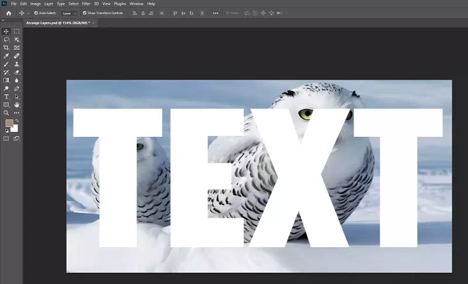Image resolution: width=468 pixels, height=284 pixels.
Task: Align right edges
Action: (x=151, y=13)
